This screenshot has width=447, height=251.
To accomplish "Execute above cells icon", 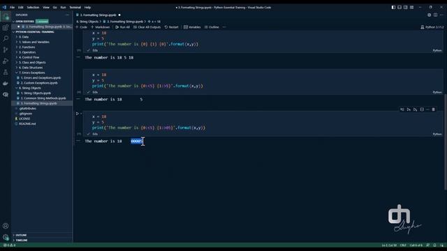I will tap(409, 109).
